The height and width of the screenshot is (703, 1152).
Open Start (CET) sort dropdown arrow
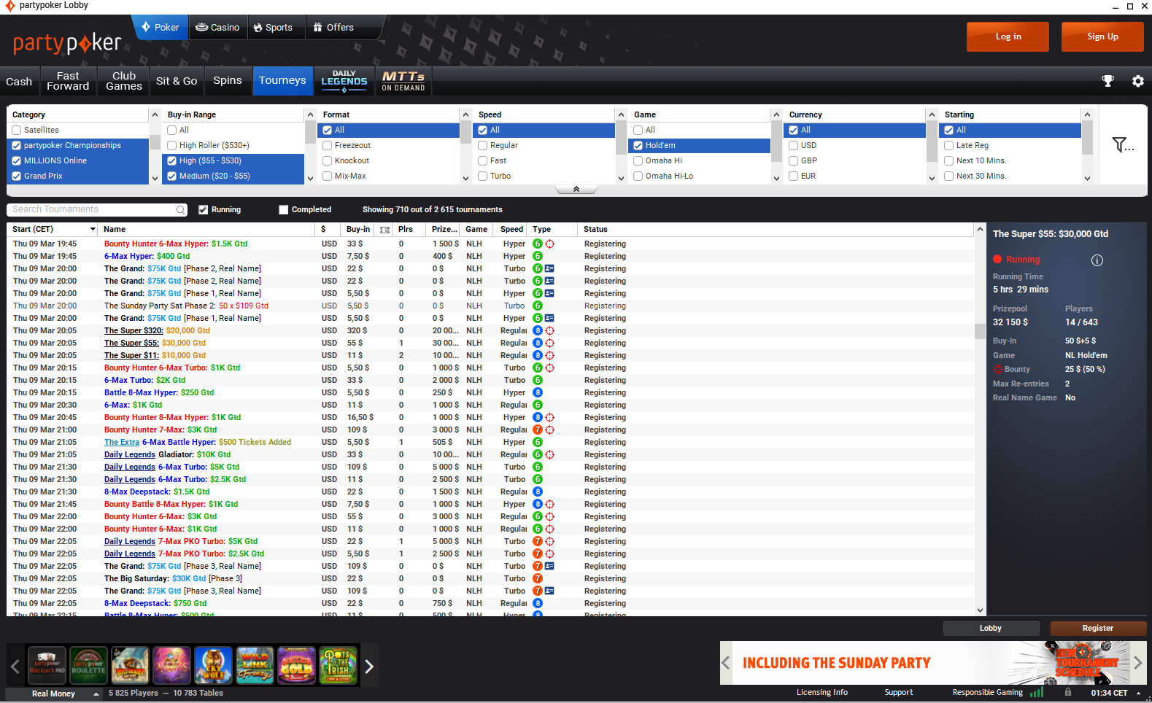pos(93,230)
